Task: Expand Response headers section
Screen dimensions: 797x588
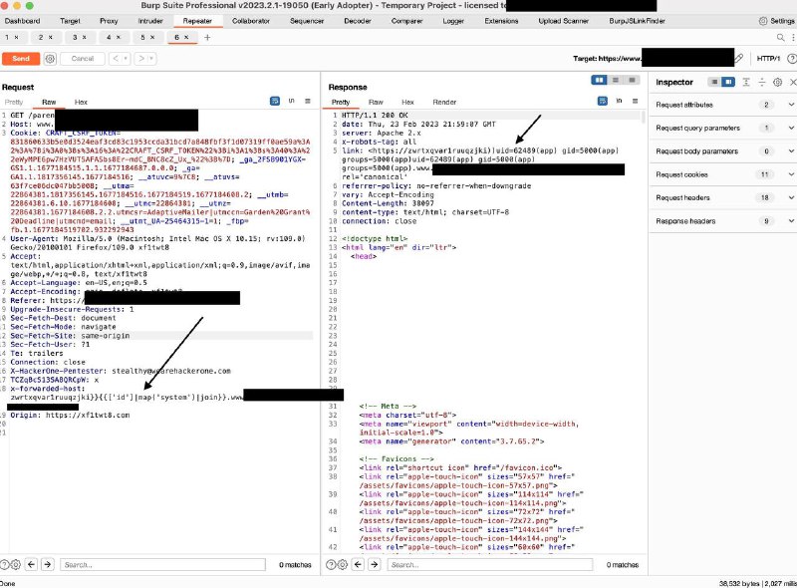Action: [x=723, y=221]
